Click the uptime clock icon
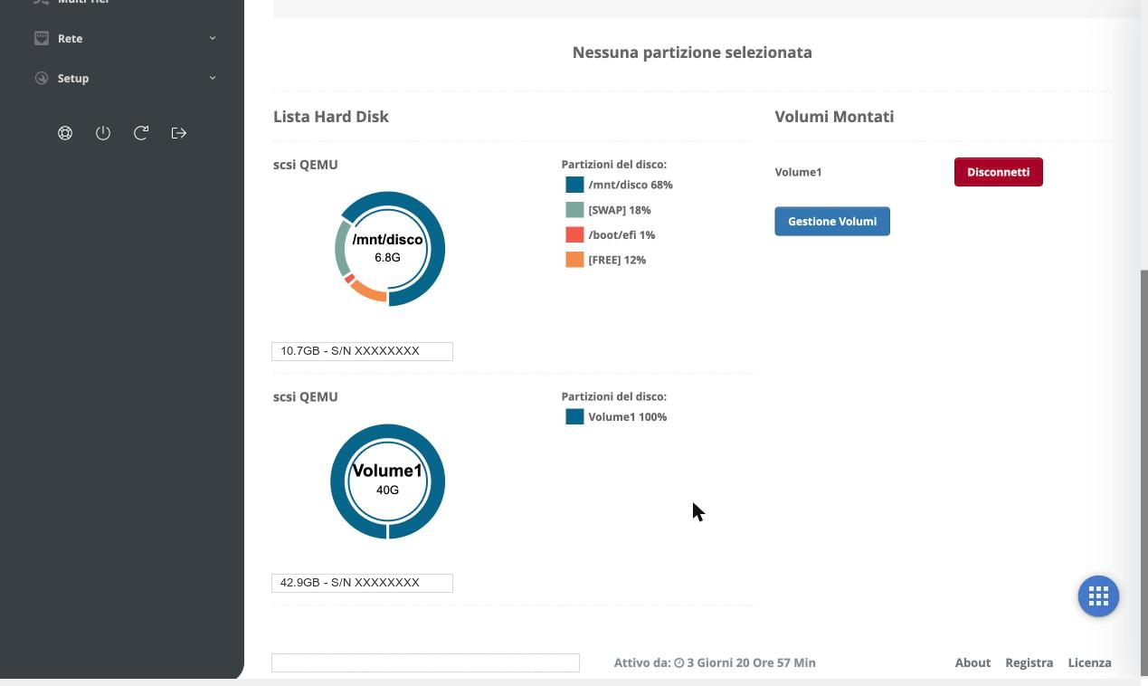1148x686 pixels. point(679,663)
